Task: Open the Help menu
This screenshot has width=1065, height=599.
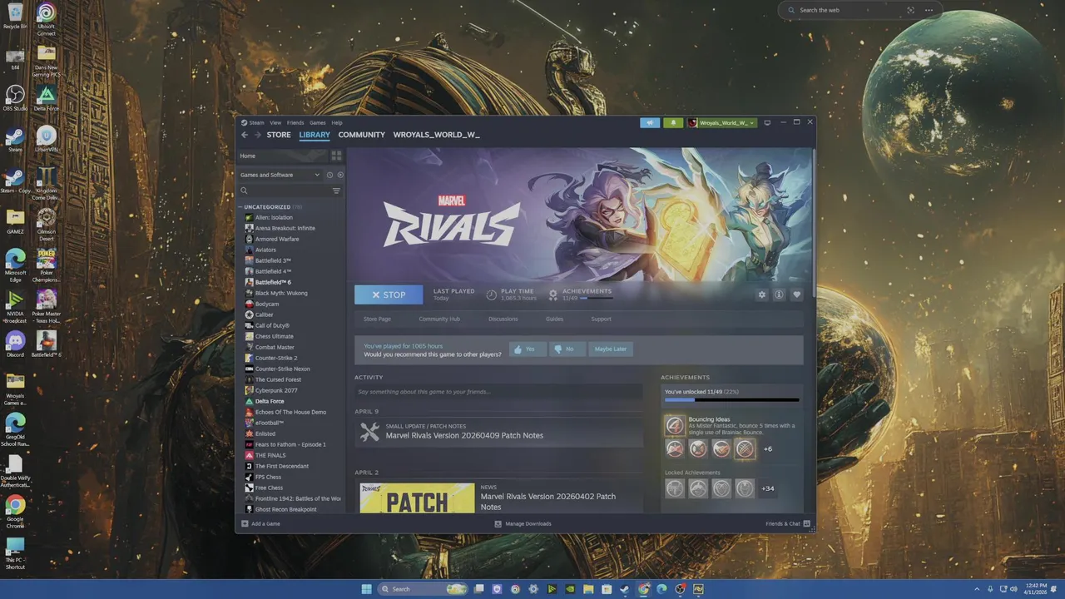Action: coord(337,122)
